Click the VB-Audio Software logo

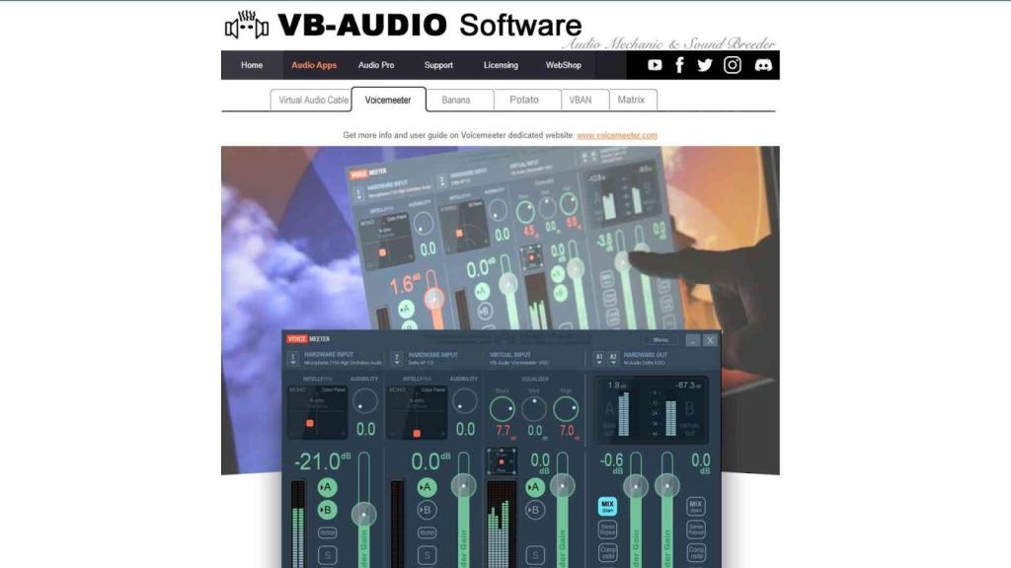coord(403,26)
